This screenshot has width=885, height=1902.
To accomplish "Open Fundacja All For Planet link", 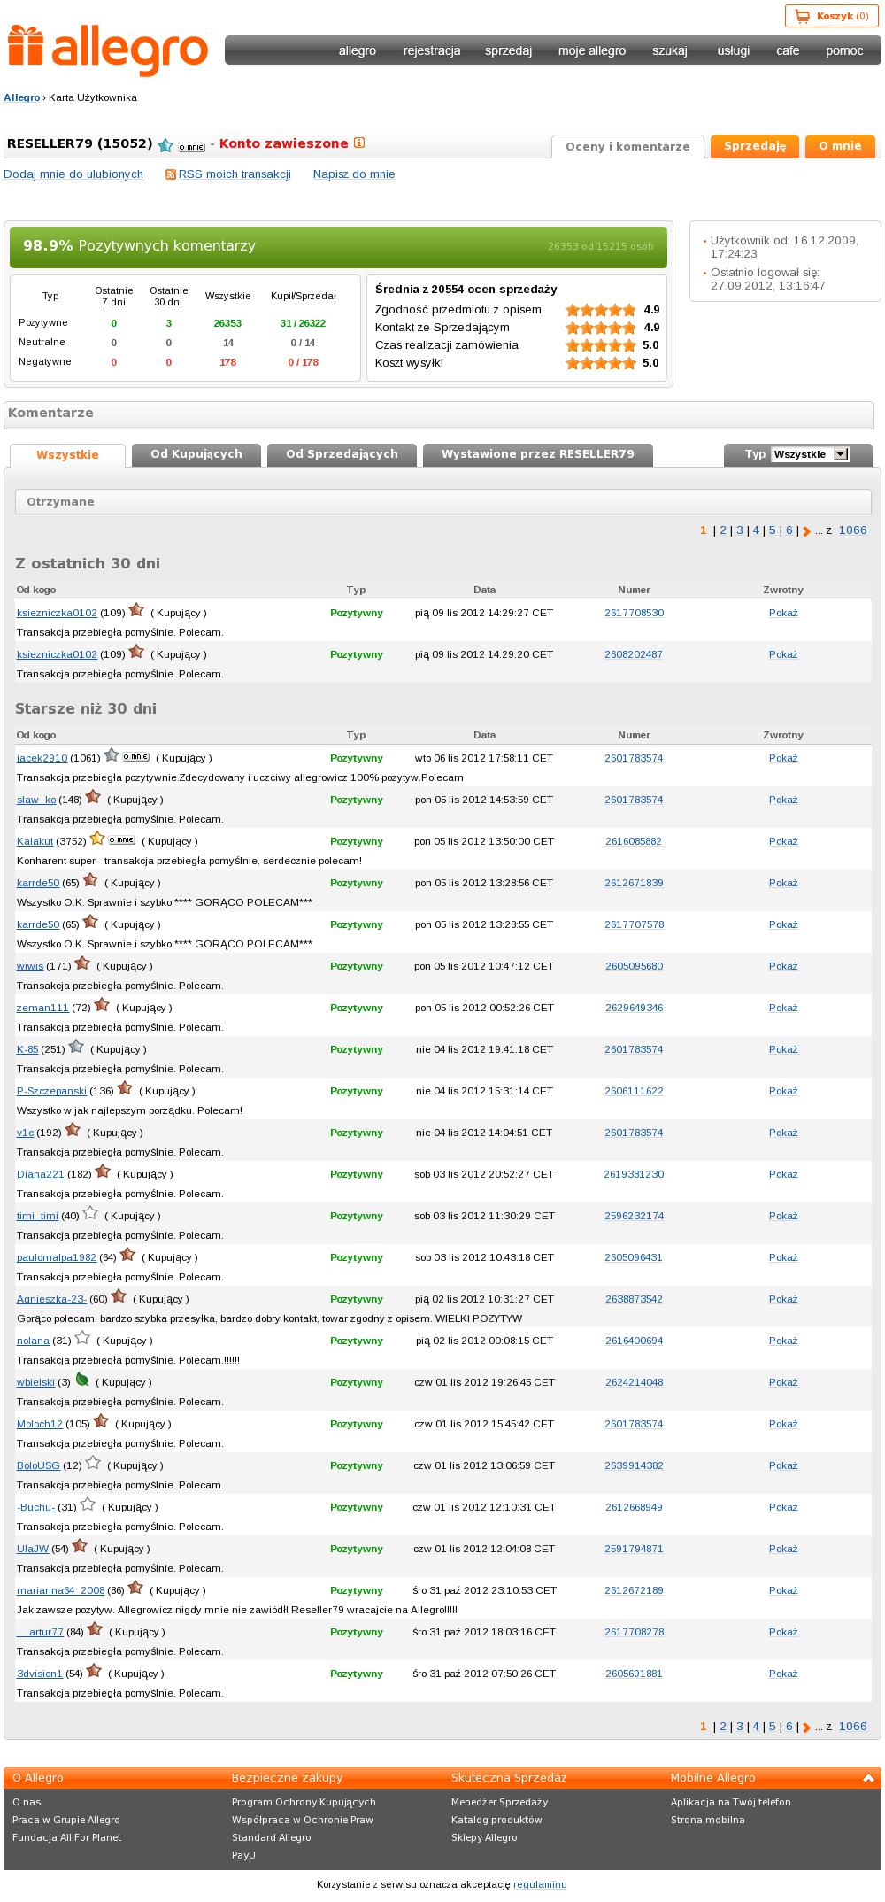I will pyautogui.click(x=67, y=1837).
